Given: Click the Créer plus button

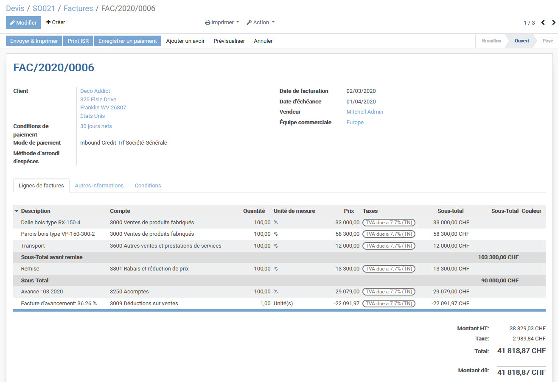Looking at the screenshot, I should (x=56, y=22).
